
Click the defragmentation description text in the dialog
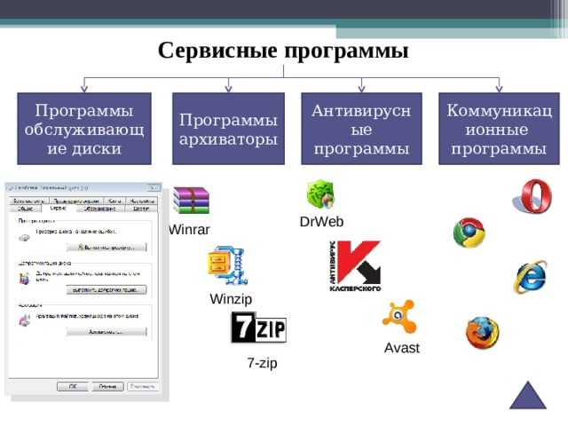pyautogui.click(x=88, y=276)
